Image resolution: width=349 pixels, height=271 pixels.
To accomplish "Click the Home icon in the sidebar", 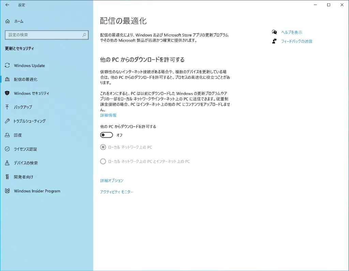I will click(7, 21).
